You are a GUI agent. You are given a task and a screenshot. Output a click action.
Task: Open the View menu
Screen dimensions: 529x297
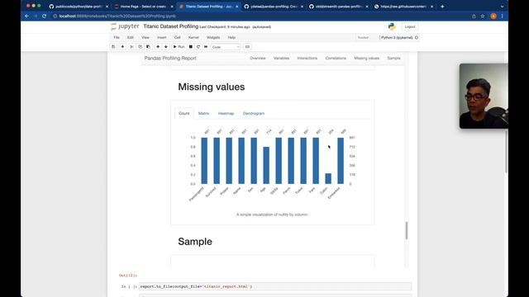tap(145, 37)
